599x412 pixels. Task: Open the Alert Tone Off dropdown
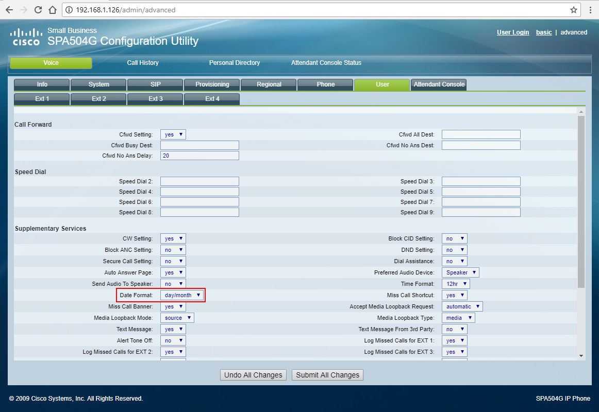pos(173,340)
